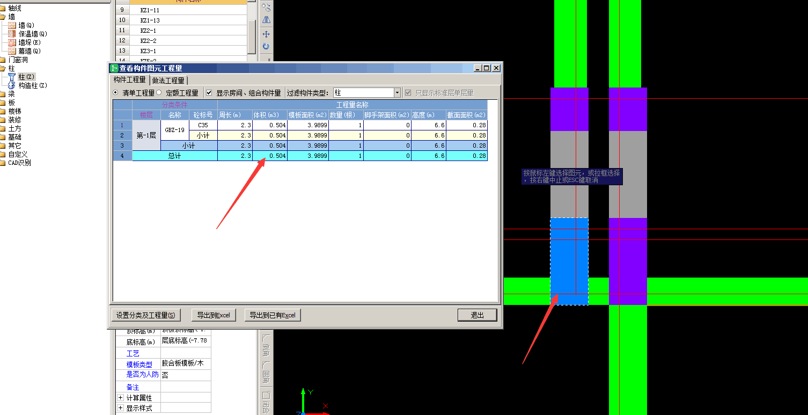
Task: Select the 柱(Z) column icon in tree
Action: click(12, 77)
